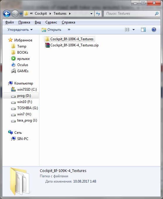Expand arrow after Textures breadcrumb

70,14
